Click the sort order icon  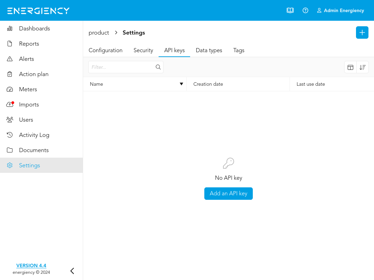(363, 67)
